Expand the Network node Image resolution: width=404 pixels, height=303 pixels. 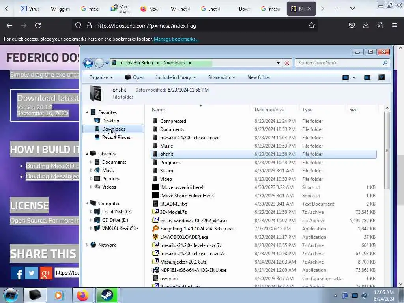(87, 245)
